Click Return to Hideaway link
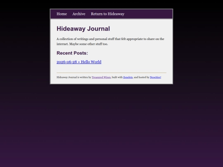This screenshot has height=167, width=223. click(x=107, y=14)
